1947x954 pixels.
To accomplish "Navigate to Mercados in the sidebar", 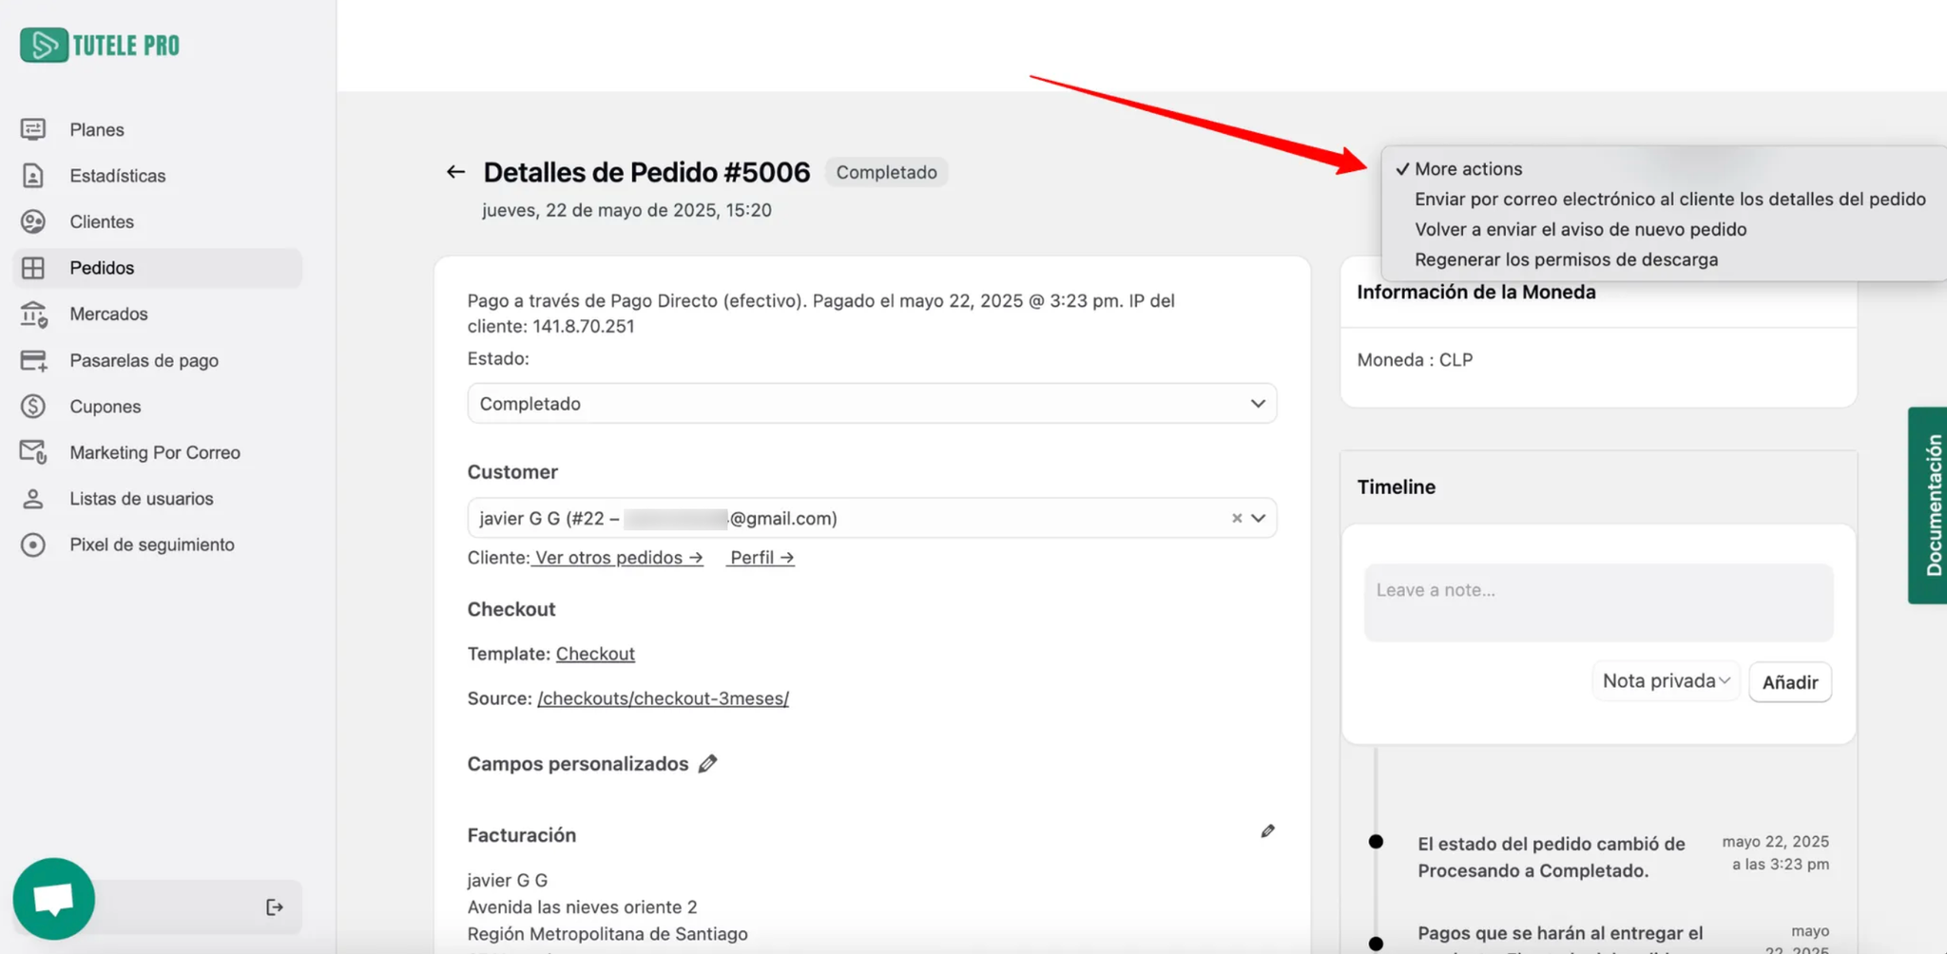I will (108, 314).
